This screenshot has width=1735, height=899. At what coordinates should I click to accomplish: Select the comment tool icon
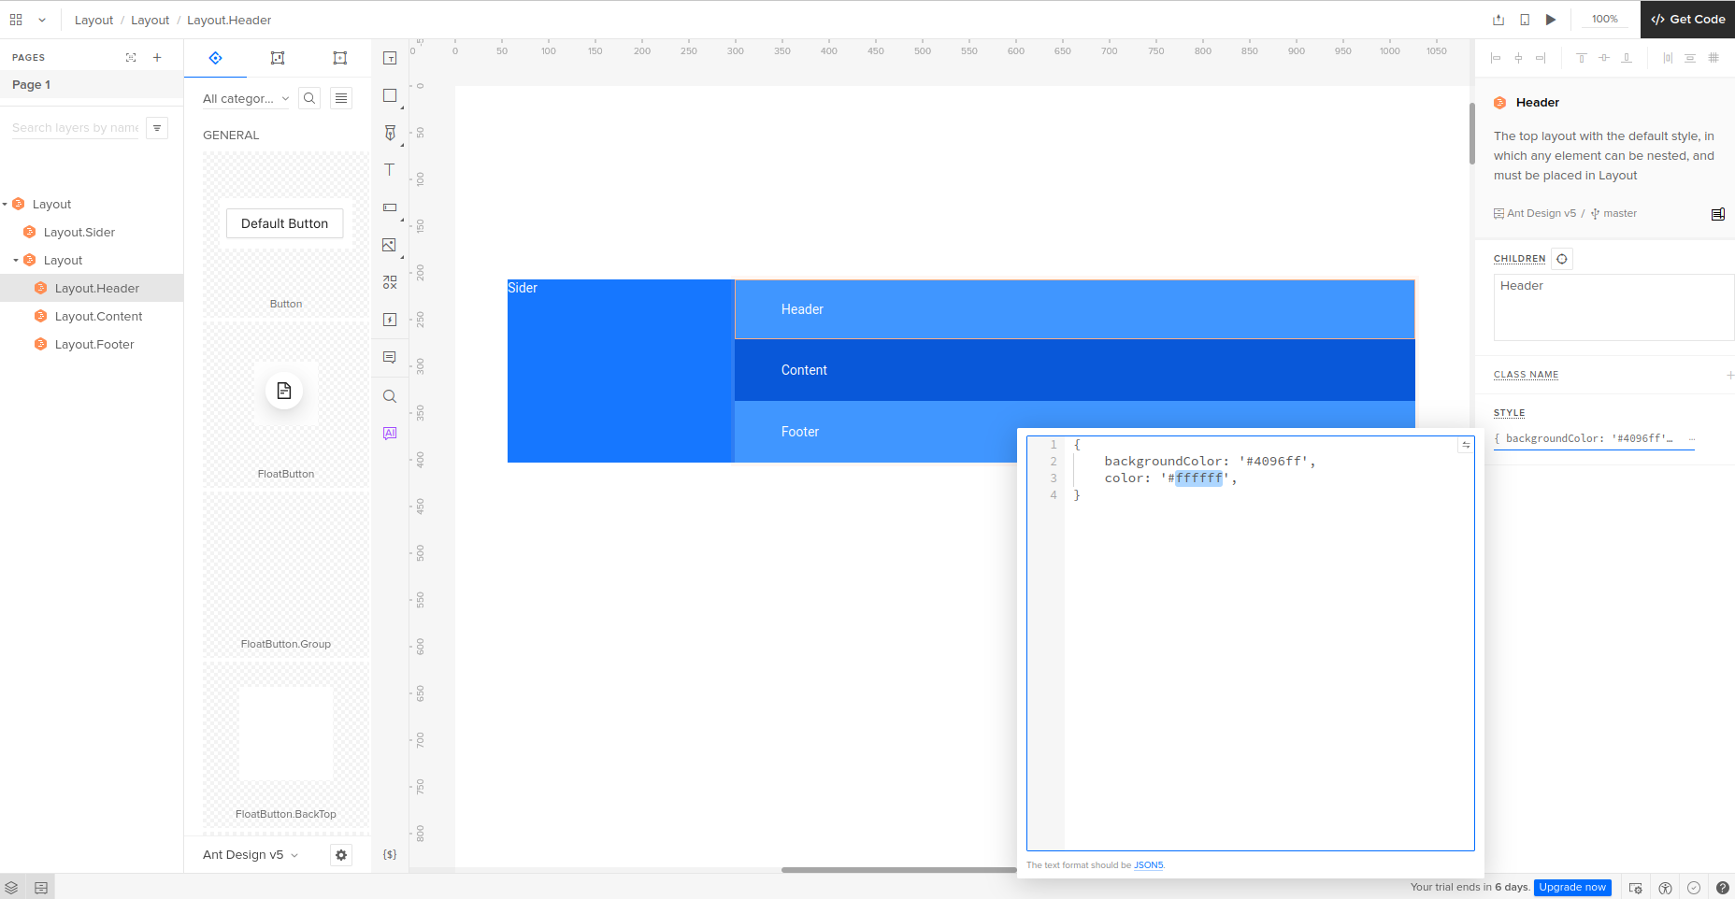[x=390, y=357]
